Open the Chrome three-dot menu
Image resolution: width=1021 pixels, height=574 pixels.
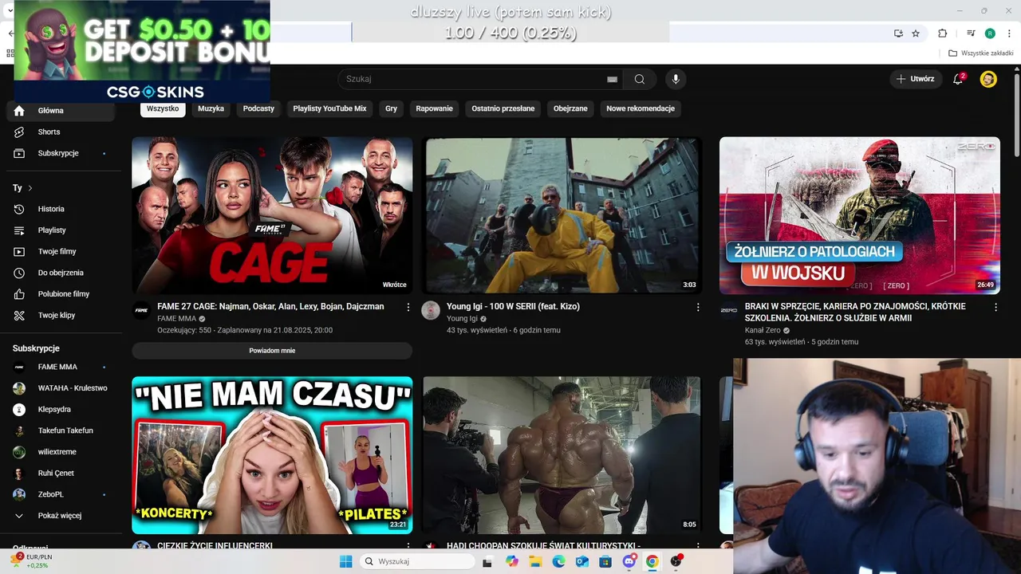click(1008, 33)
